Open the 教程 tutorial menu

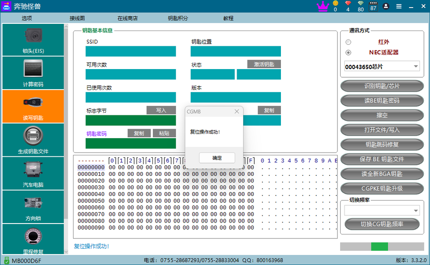tap(228, 18)
